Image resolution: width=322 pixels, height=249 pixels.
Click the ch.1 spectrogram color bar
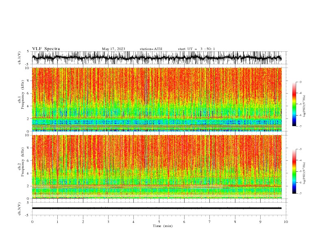294,104
